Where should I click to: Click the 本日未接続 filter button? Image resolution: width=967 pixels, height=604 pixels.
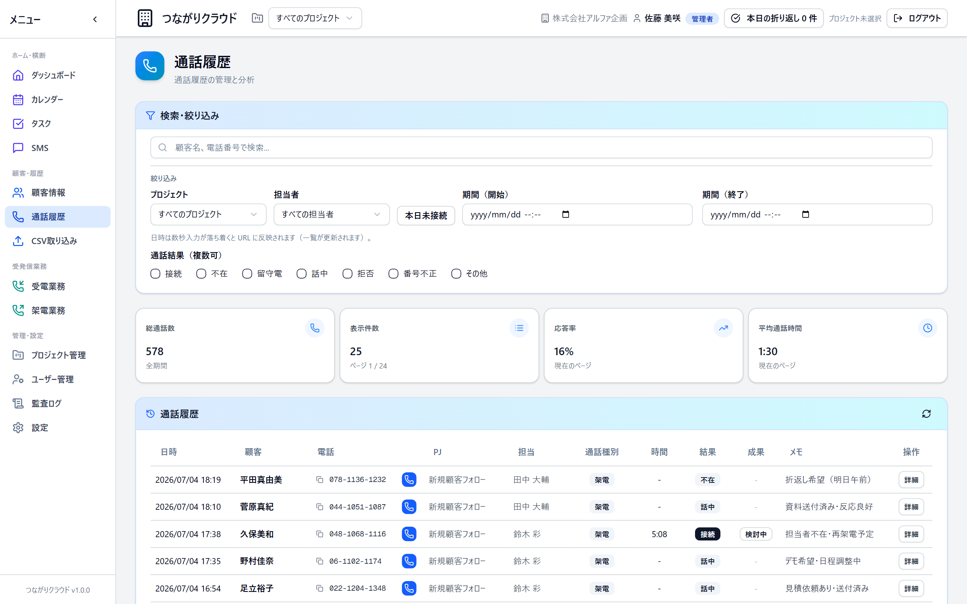click(x=426, y=215)
